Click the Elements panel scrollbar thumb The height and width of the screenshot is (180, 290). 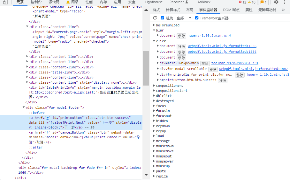(x=146, y=68)
